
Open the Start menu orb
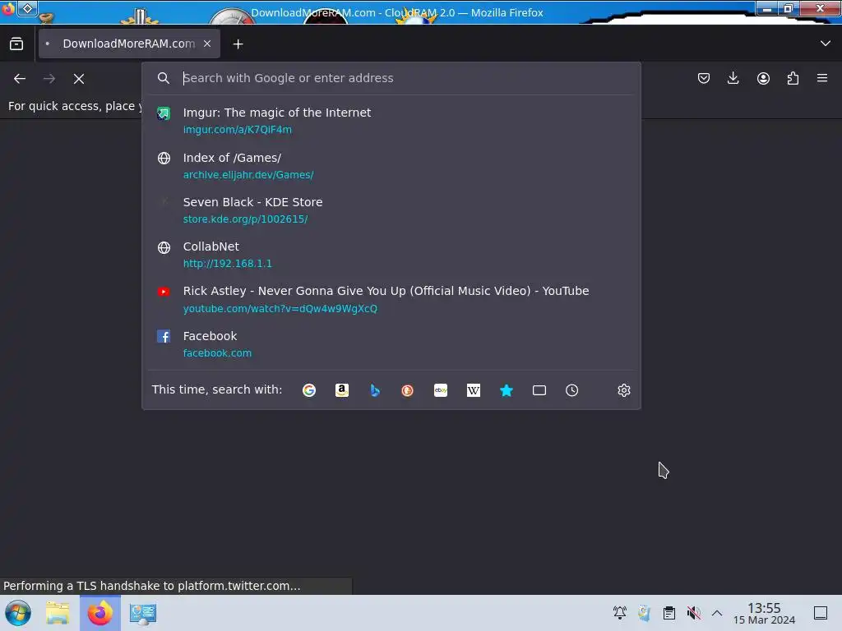pos(18,613)
